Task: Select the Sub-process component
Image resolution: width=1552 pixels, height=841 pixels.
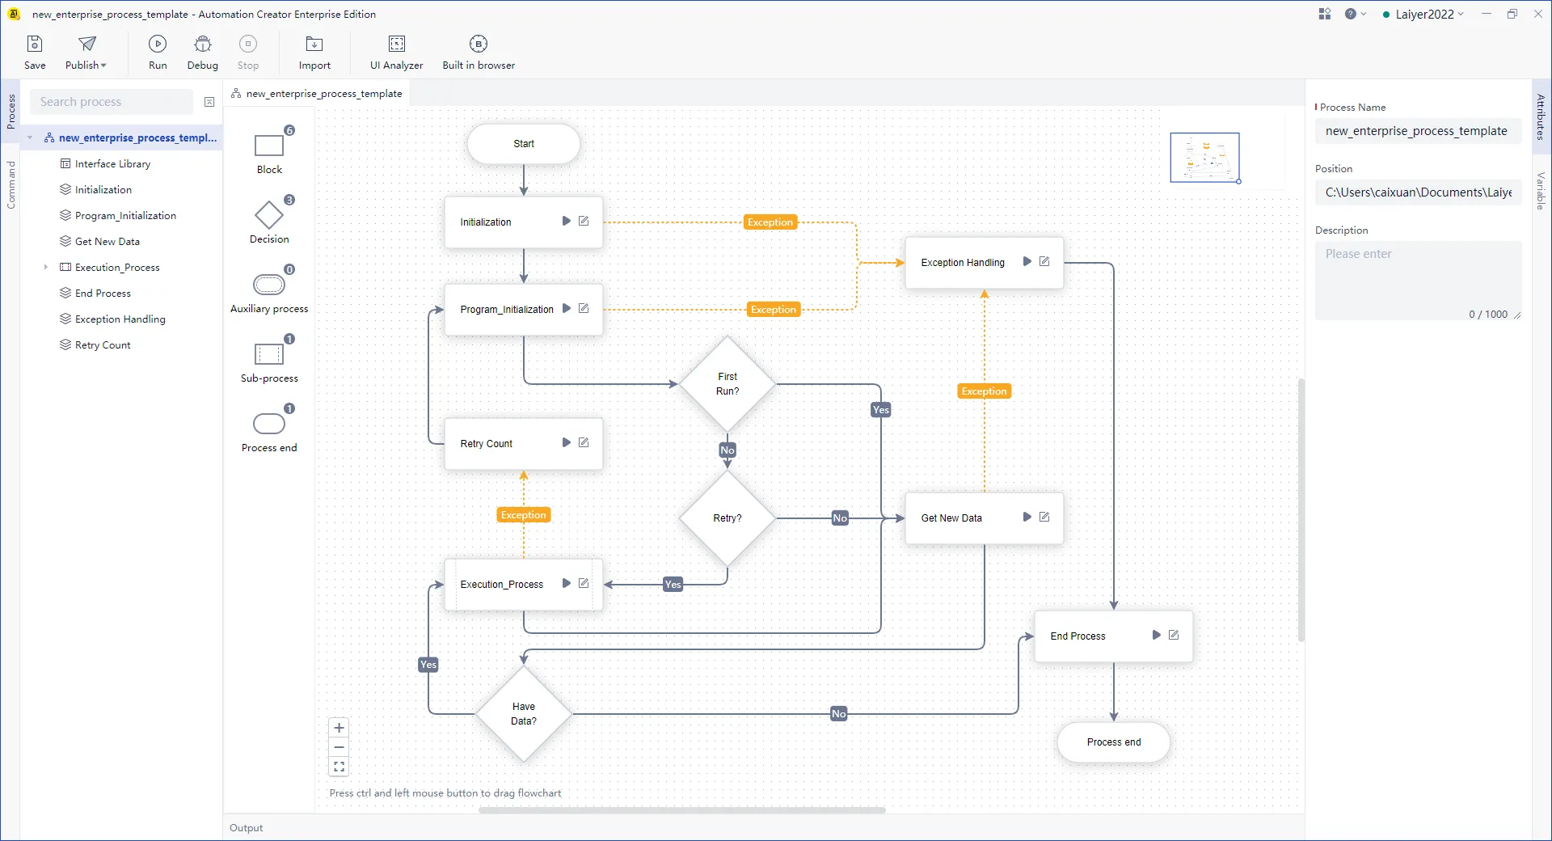Action: 269,360
